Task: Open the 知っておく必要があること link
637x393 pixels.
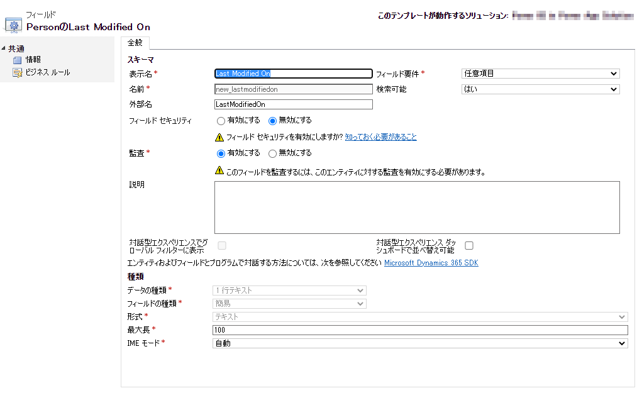Action: click(x=380, y=137)
